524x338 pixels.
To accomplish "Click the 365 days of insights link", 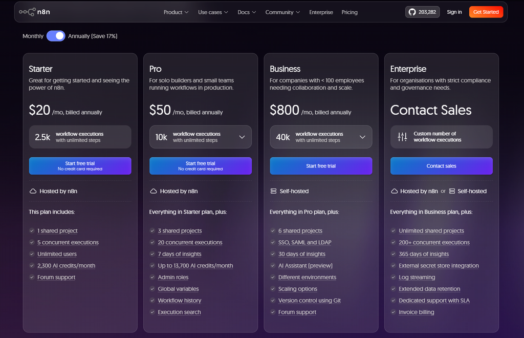I will point(424,254).
